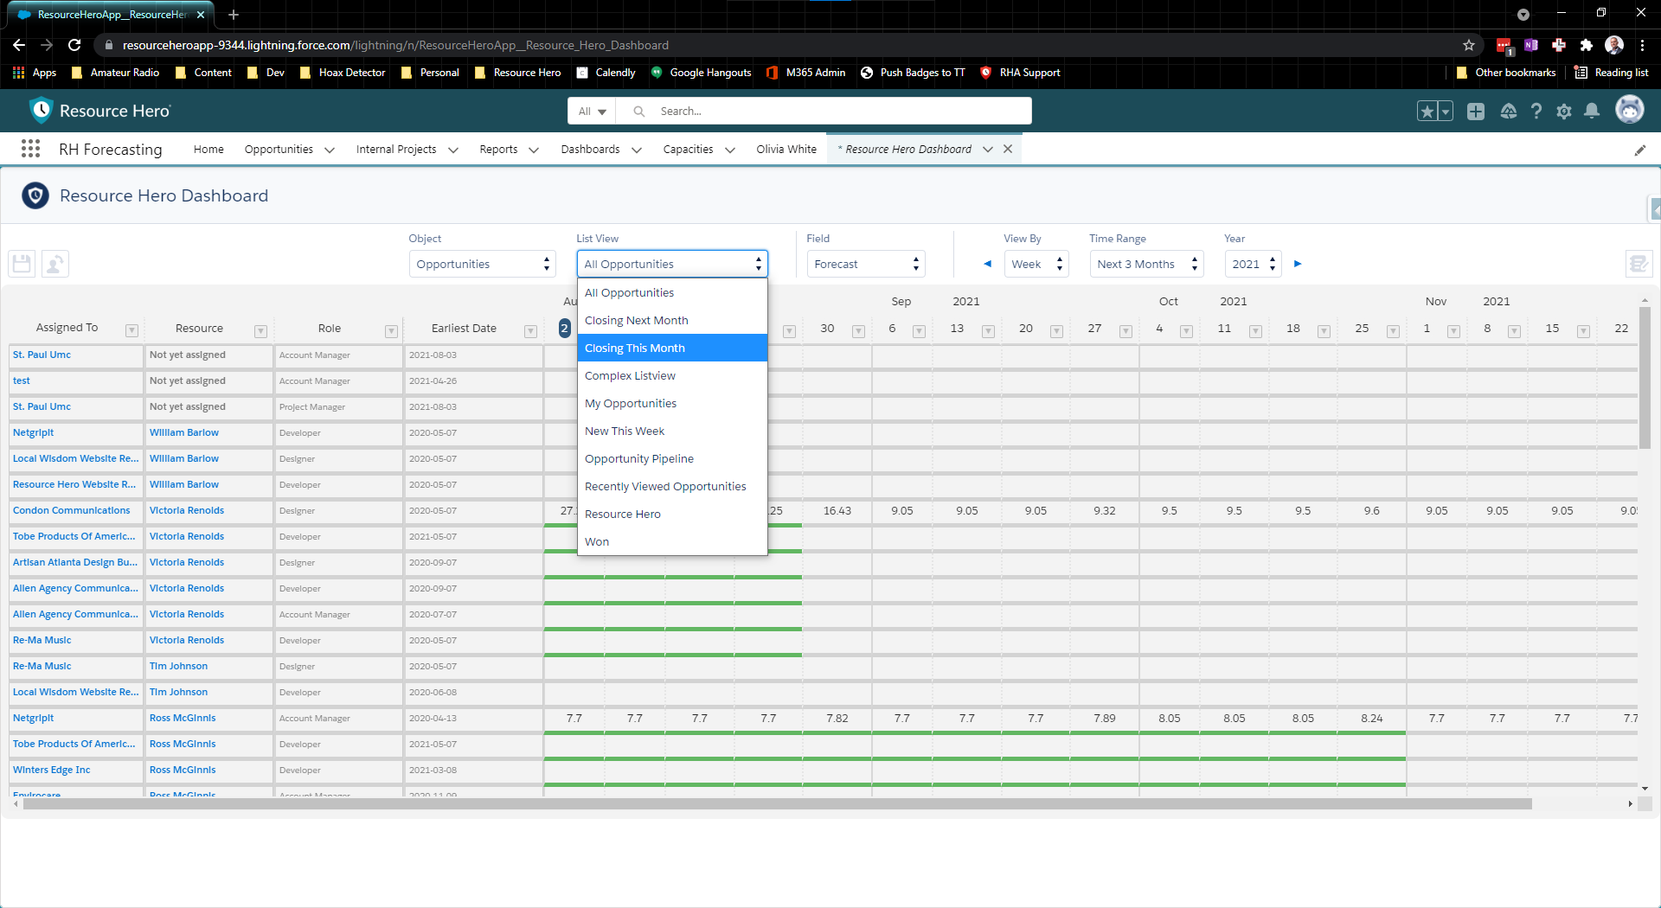
Task: Filter the Sep 13 week column
Action: (988, 330)
